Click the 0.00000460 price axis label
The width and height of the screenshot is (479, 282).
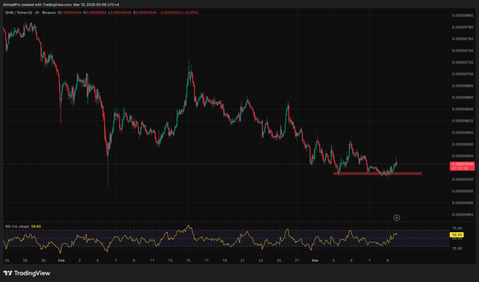[x=462, y=215]
